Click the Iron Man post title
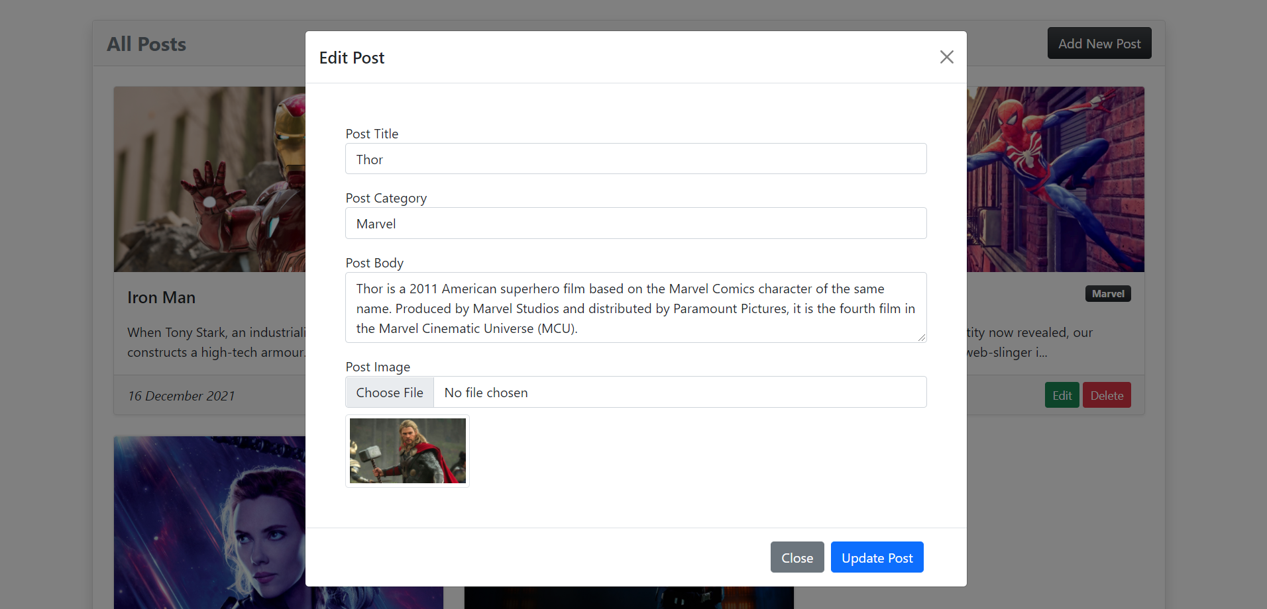 coord(161,297)
